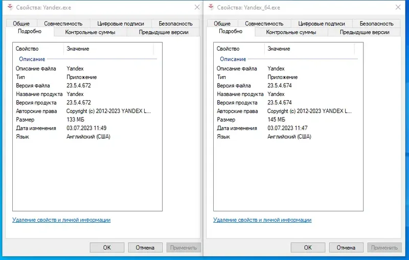Select Безопасность tab in Yandex_64.exe properties
Viewport: 409px width, 260px height.
pyautogui.click(x=376, y=23)
